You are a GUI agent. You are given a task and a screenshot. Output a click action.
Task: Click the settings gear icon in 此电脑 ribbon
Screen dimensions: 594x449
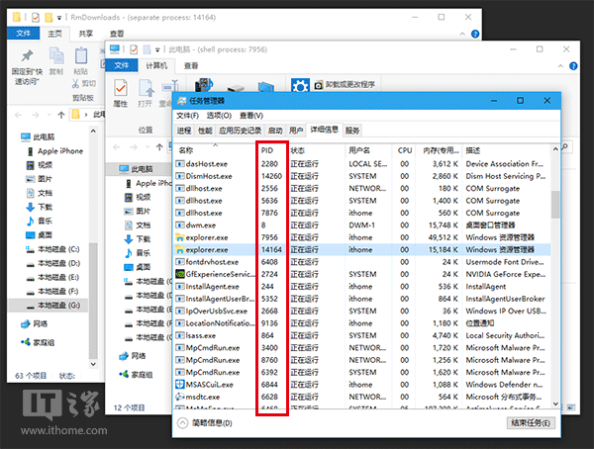click(300, 85)
